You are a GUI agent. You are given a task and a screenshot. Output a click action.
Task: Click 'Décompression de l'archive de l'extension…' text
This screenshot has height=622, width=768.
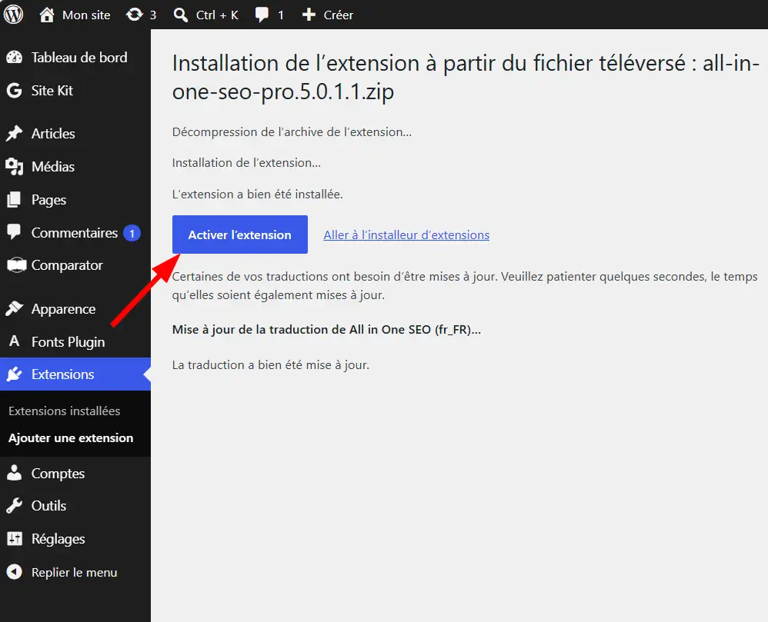292,131
